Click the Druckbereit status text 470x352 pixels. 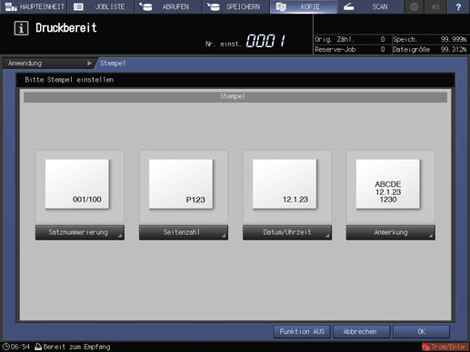click(66, 28)
